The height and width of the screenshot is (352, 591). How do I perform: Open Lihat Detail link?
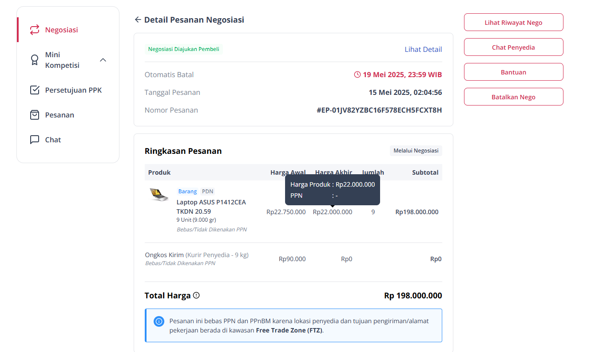click(423, 49)
